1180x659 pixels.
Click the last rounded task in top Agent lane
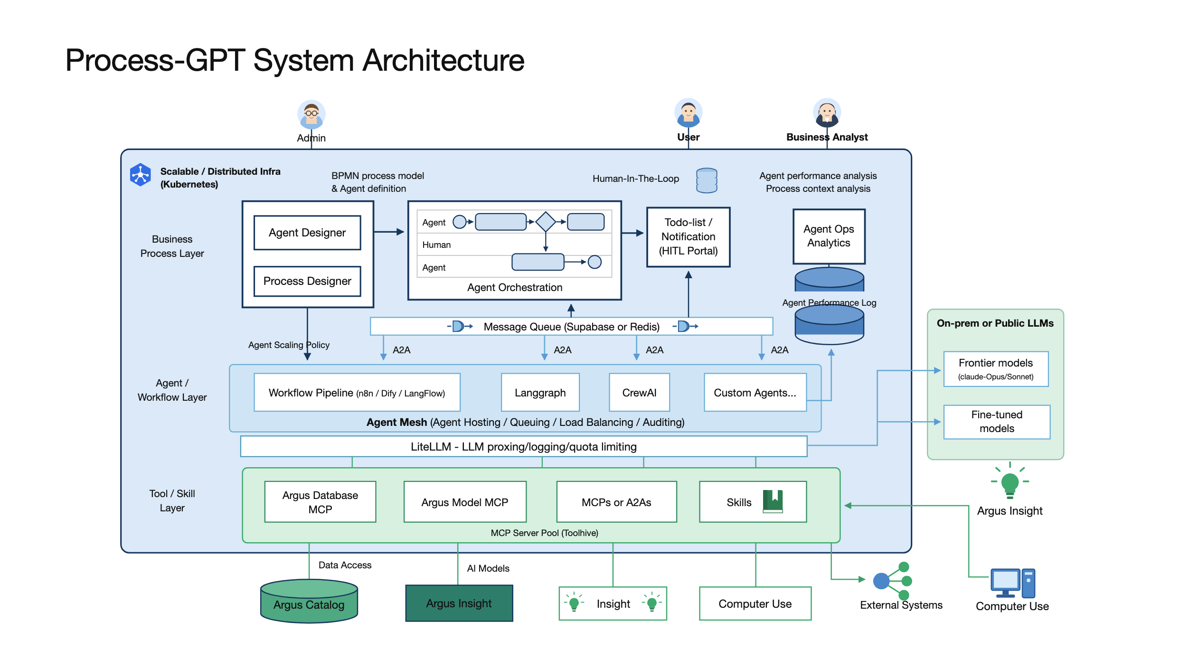click(585, 222)
